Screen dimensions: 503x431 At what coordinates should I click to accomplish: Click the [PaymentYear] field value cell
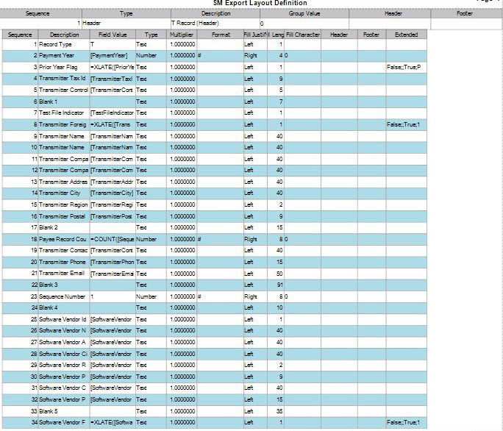click(109, 55)
